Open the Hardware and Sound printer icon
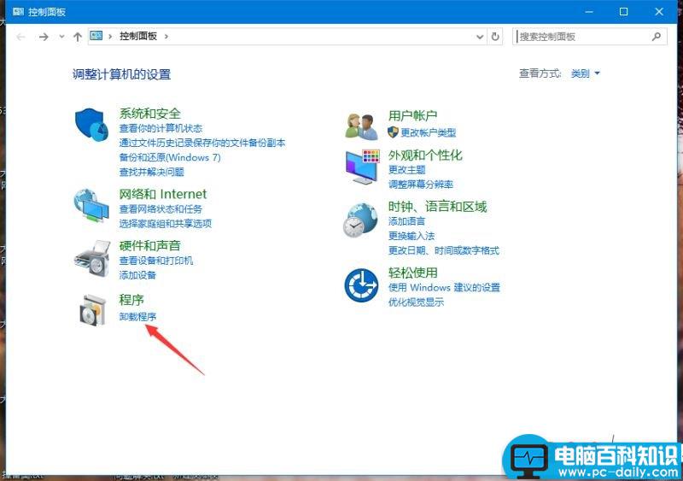Screen dimensions: 683x481 [x=92, y=258]
